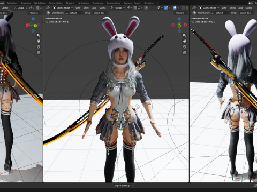Click active tool icon in right viewport header
The width and height of the screenshot is (257, 192).
click(194, 13)
